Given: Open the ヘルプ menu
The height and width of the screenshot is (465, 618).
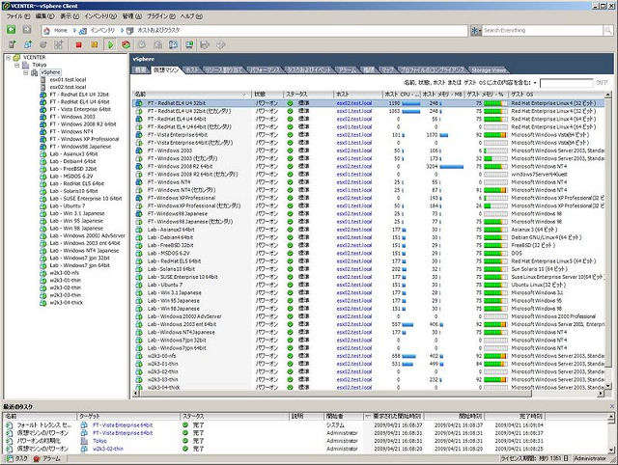Looking at the screenshot, I should tap(191, 16).
